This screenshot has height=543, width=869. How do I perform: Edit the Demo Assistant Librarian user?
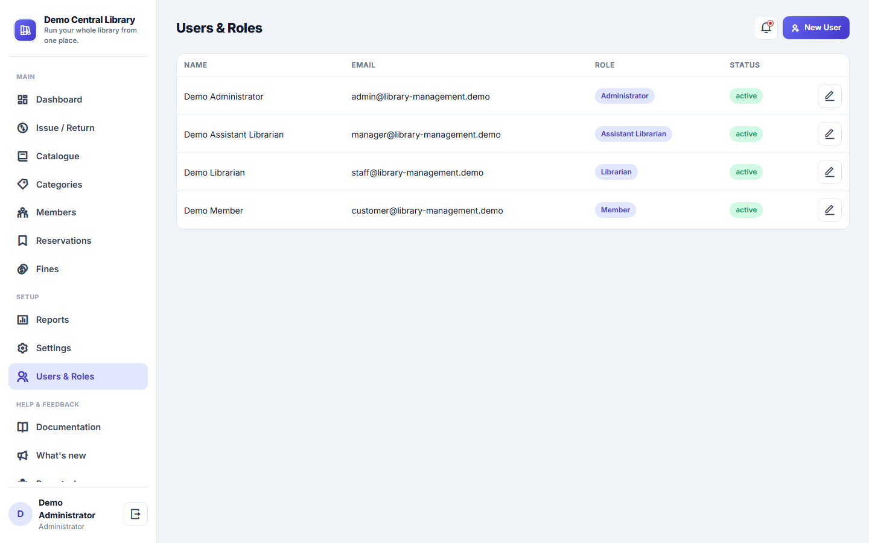pos(830,134)
